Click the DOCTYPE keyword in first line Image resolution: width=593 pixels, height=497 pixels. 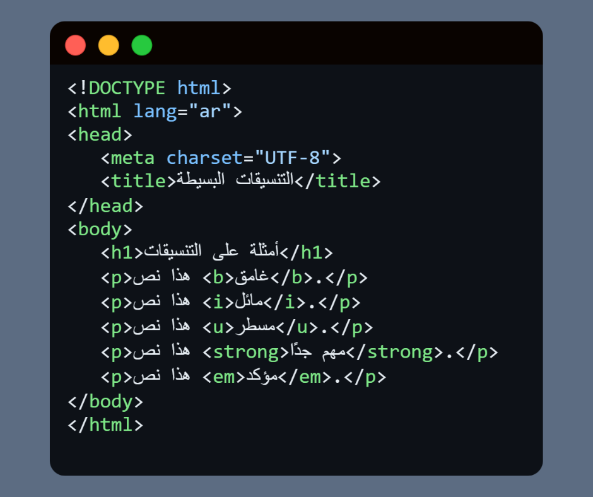[x=127, y=88]
